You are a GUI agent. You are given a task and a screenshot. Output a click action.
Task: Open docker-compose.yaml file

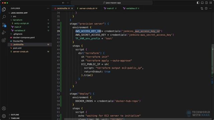(x=24, y=38)
